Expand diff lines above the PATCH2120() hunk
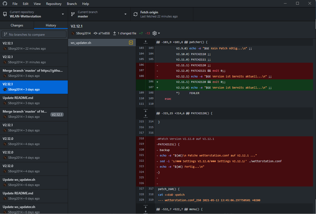Viewport: 316px width, 214px height. coord(146,116)
